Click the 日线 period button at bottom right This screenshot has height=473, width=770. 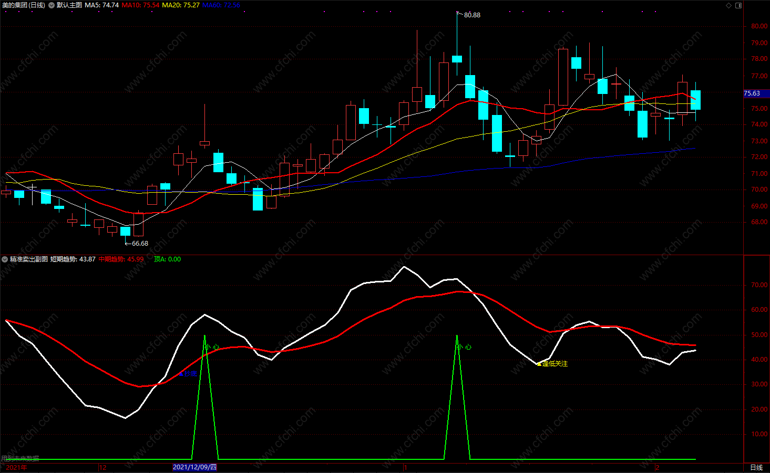(756, 468)
